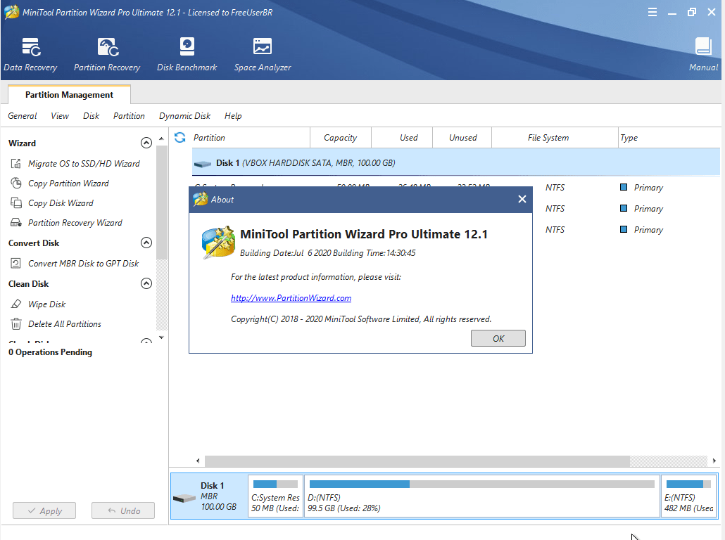Open the General menu
This screenshot has height=540, width=725.
click(23, 116)
